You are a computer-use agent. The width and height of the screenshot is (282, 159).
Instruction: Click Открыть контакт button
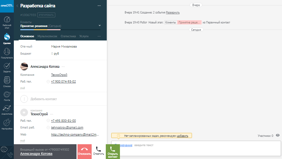click(x=113, y=152)
